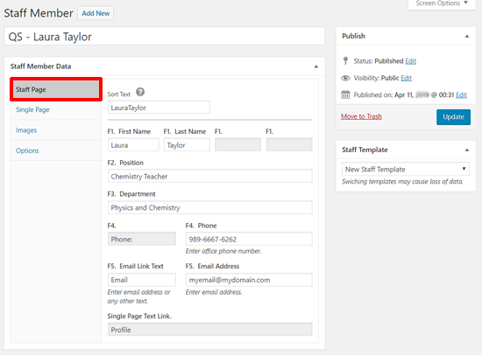Collapse the Staff Template panel
This screenshot has height=355, width=482.
click(467, 150)
